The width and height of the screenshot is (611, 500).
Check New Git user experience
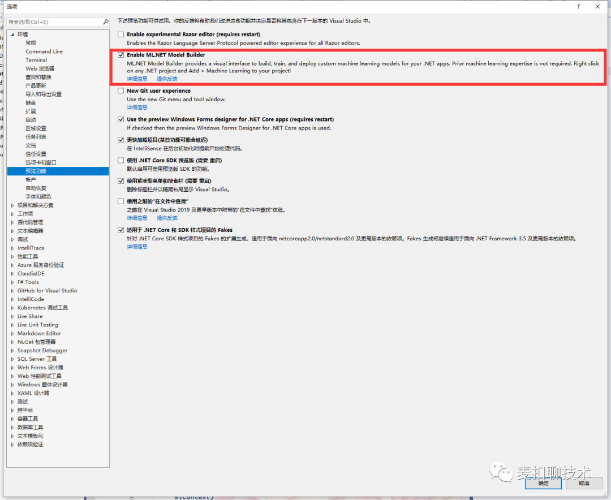click(x=121, y=91)
